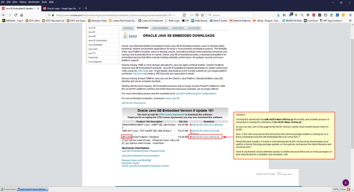Expand the bookmarks overflow chevron
Screen dimensions: 354x192
coord(350,21)
